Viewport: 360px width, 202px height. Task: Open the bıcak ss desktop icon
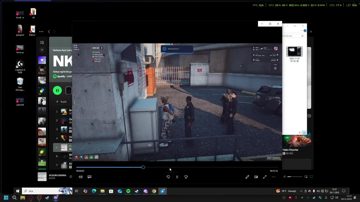coord(20,15)
